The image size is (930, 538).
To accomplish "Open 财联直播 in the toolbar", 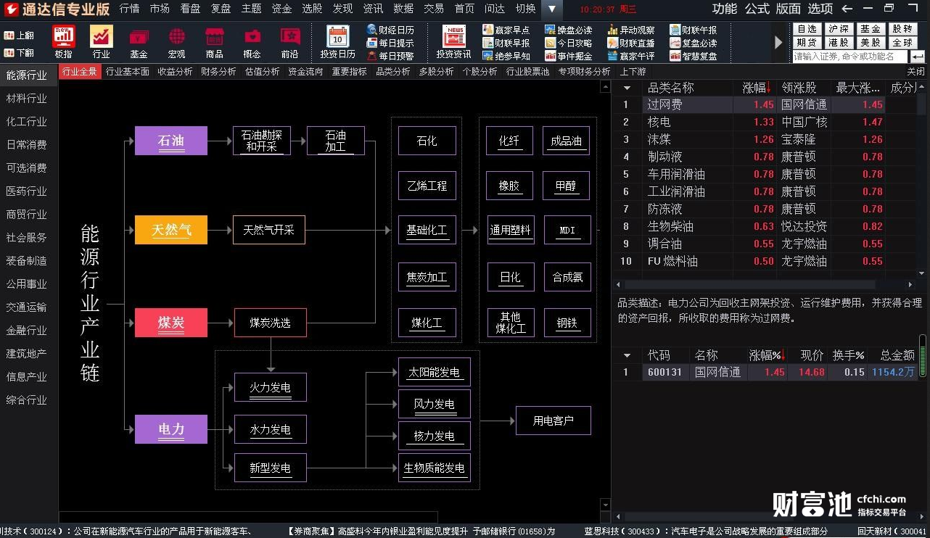I will tap(631, 43).
